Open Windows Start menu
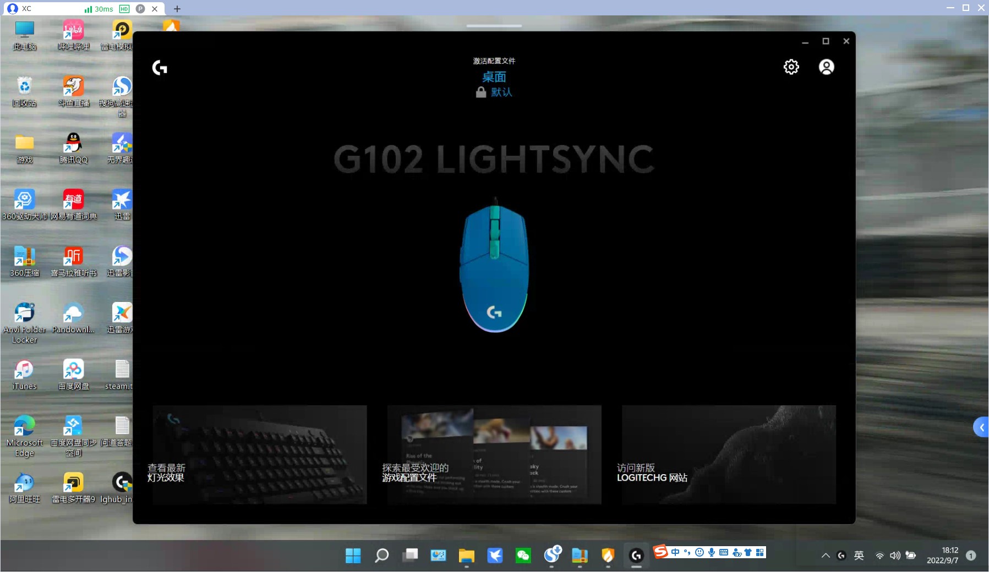Image resolution: width=989 pixels, height=572 pixels. pyautogui.click(x=353, y=555)
